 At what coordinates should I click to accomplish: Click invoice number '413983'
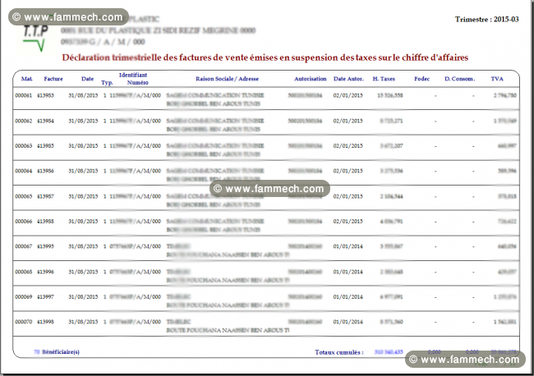click(46, 95)
